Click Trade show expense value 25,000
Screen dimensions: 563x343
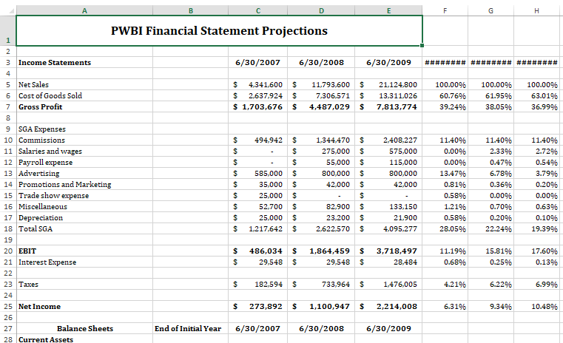coord(270,196)
